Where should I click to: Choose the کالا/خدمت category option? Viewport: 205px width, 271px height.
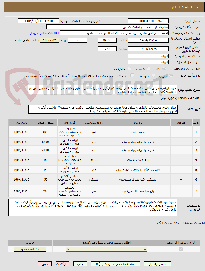[x=129, y=69]
